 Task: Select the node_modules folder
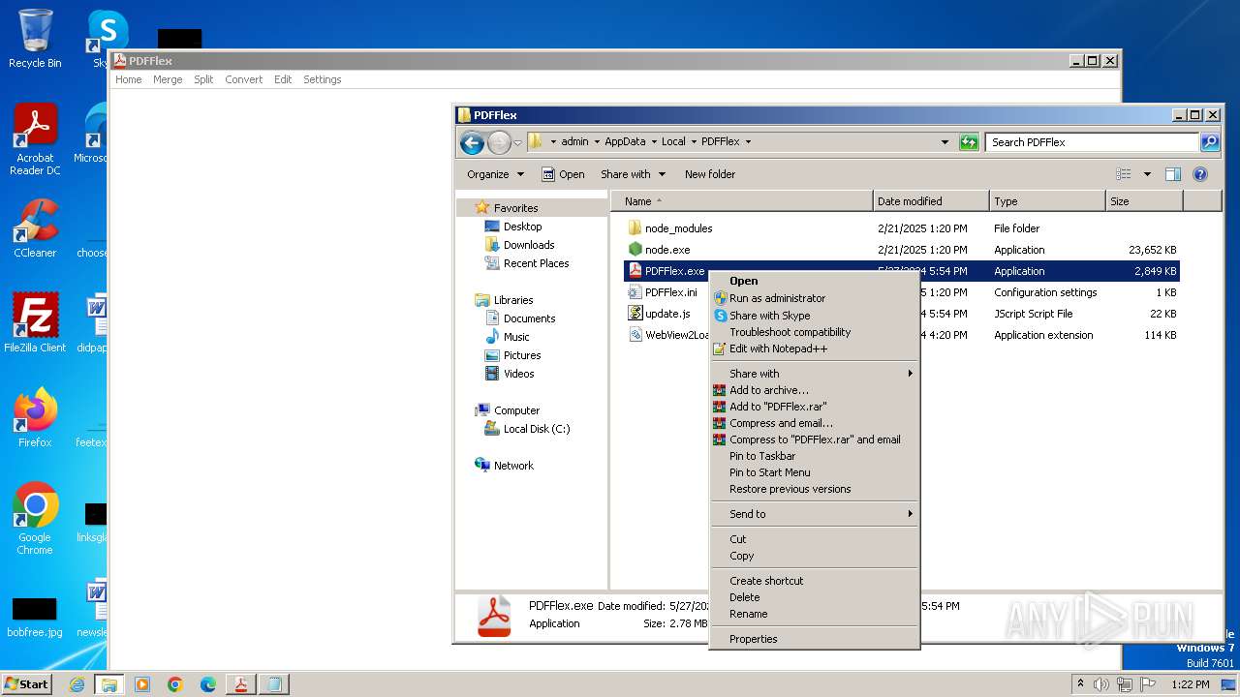[x=678, y=228]
